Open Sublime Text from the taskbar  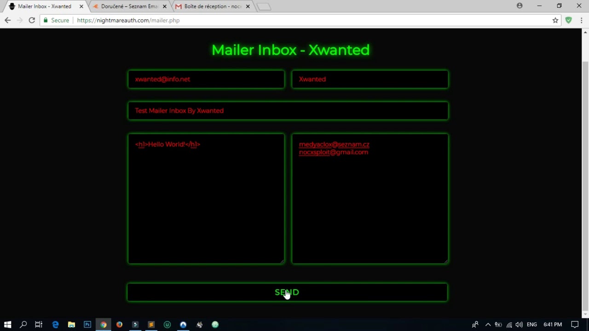pyautogui.click(x=151, y=325)
